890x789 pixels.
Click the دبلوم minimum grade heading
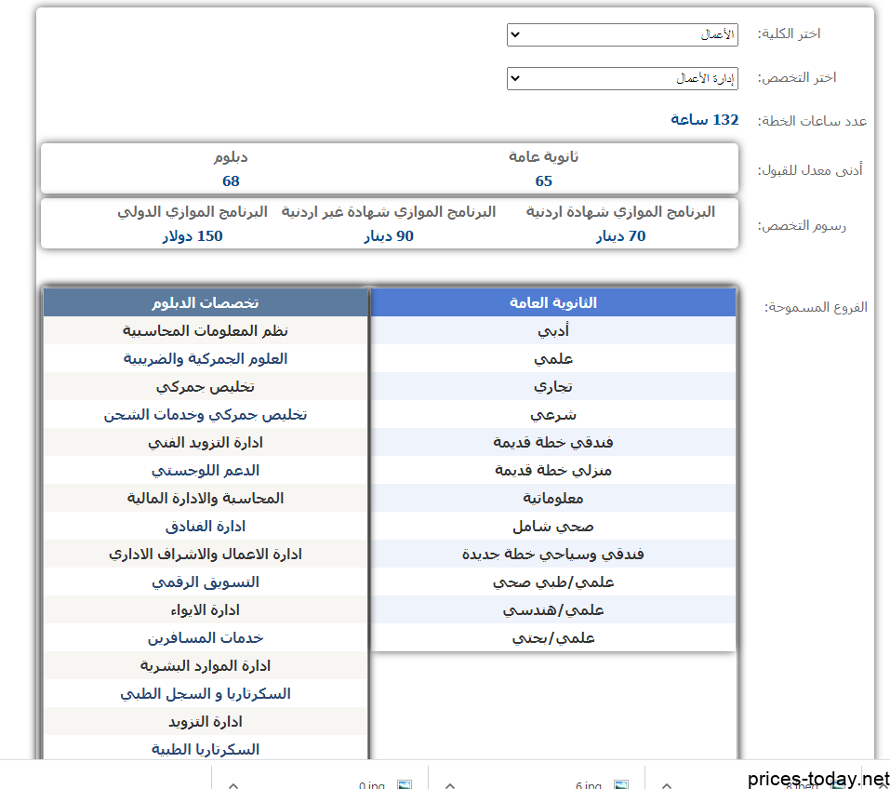click(x=231, y=156)
